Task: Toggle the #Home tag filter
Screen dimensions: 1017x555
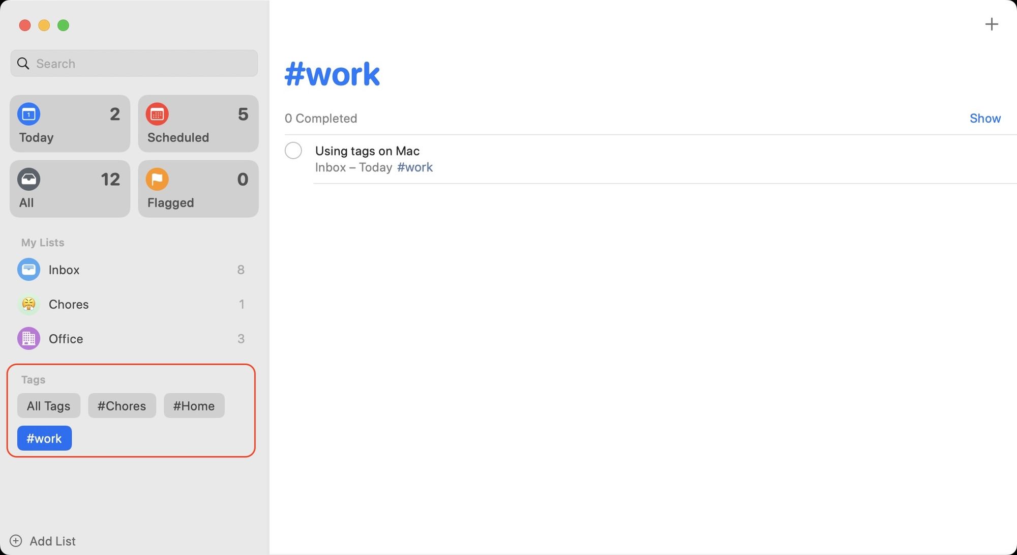Action: 194,405
